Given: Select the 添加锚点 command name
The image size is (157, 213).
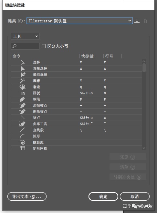Looking at the screenshot, I should 40,105.
